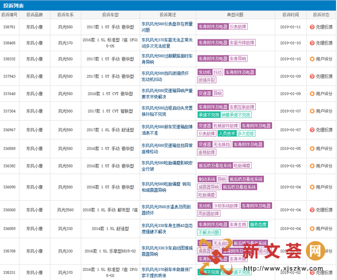Click the red feedback icon in row 337943

click(x=312, y=76)
